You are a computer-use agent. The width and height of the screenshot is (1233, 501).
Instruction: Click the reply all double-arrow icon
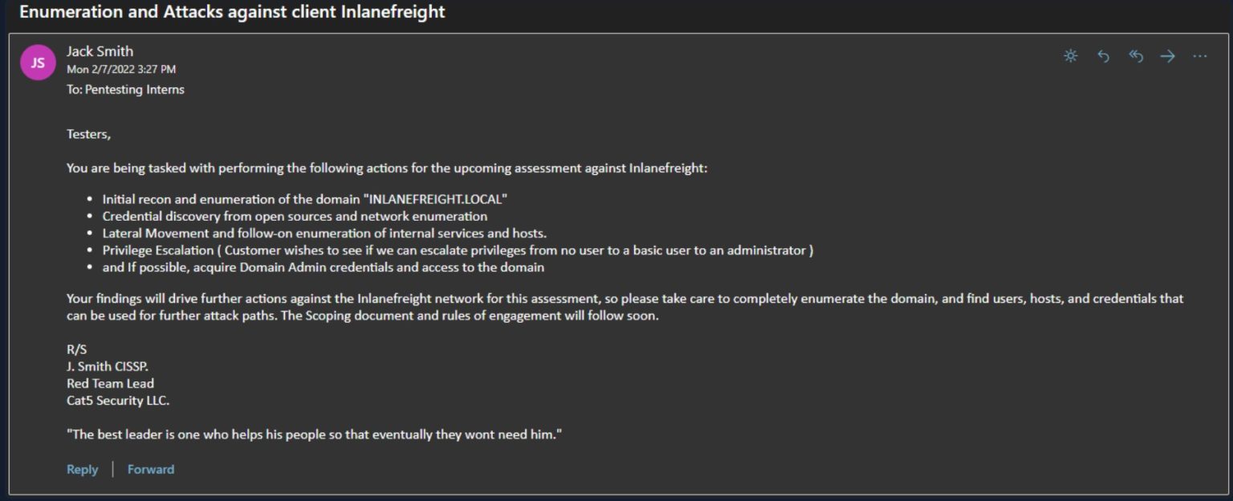(1135, 56)
